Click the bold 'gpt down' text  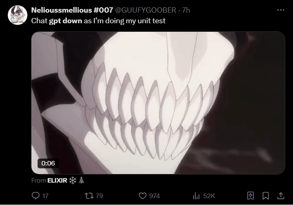[65, 21]
